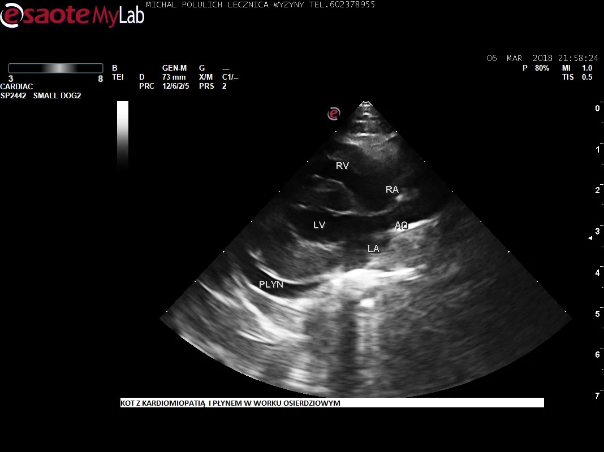Select the RV annotation label
The image size is (604, 452).
342,166
